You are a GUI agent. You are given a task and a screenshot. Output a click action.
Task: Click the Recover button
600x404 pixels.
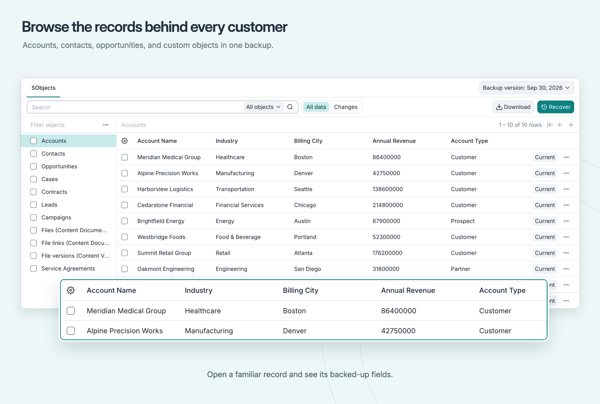click(556, 107)
